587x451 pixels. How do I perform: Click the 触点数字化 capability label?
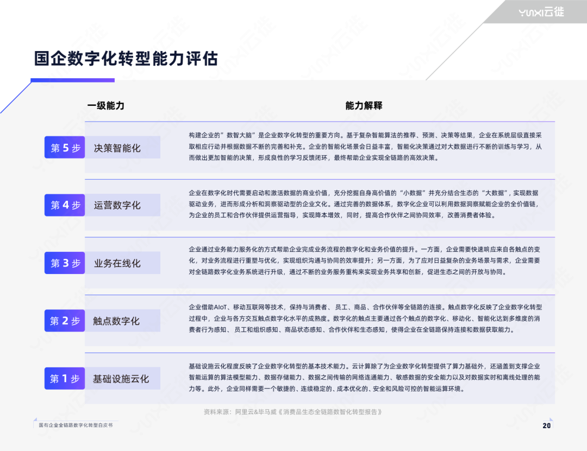coord(116,321)
